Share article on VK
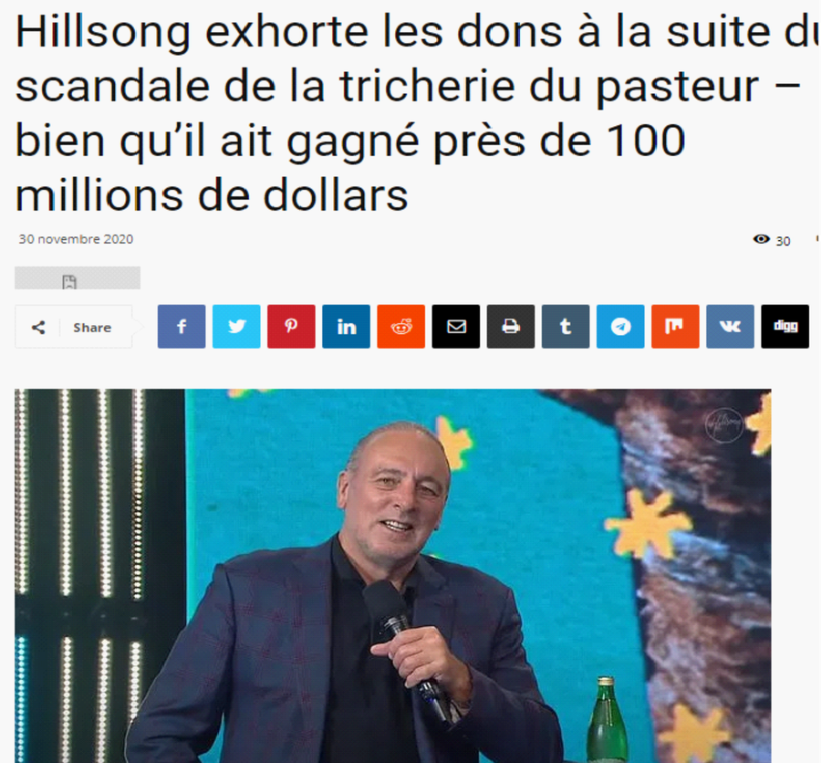 730,327
